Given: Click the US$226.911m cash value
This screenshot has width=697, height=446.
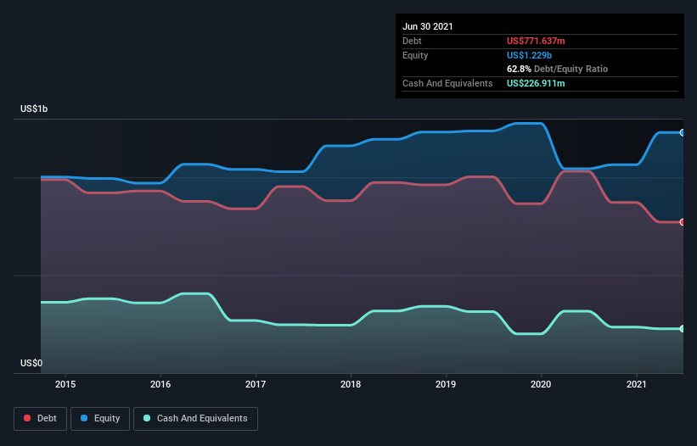Looking at the screenshot, I should 536,83.
